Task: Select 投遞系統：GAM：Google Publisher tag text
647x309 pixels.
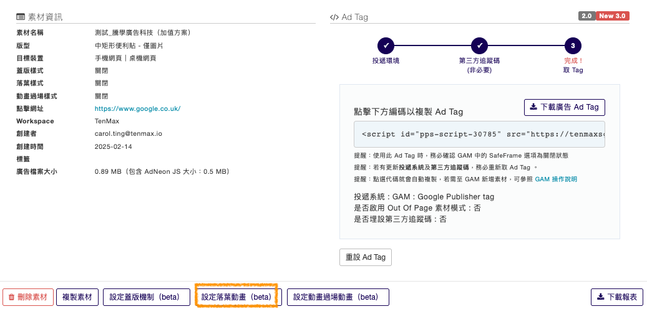Action: click(424, 197)
